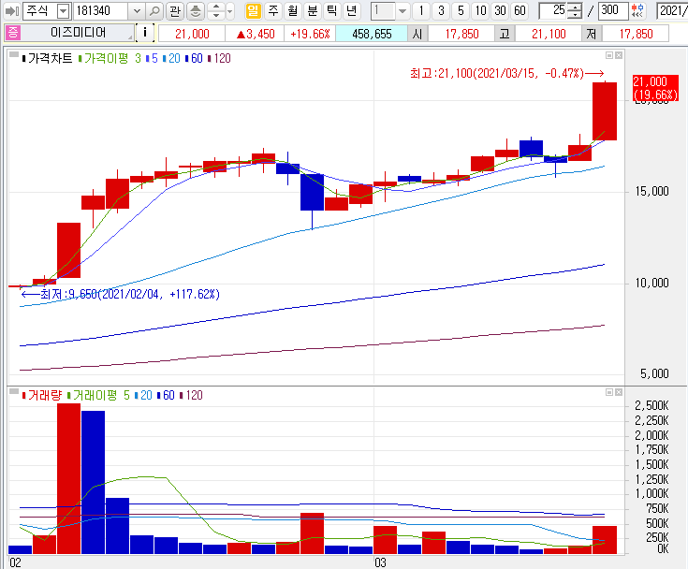Click the date field starting with 2021/
The image size is (688, 569).
(672, 10)
